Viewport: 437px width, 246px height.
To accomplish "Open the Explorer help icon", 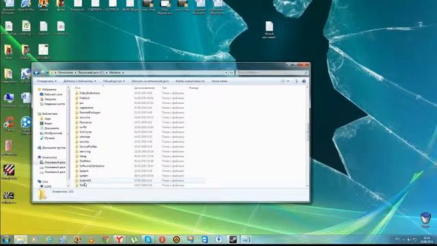I will point(304,81).
